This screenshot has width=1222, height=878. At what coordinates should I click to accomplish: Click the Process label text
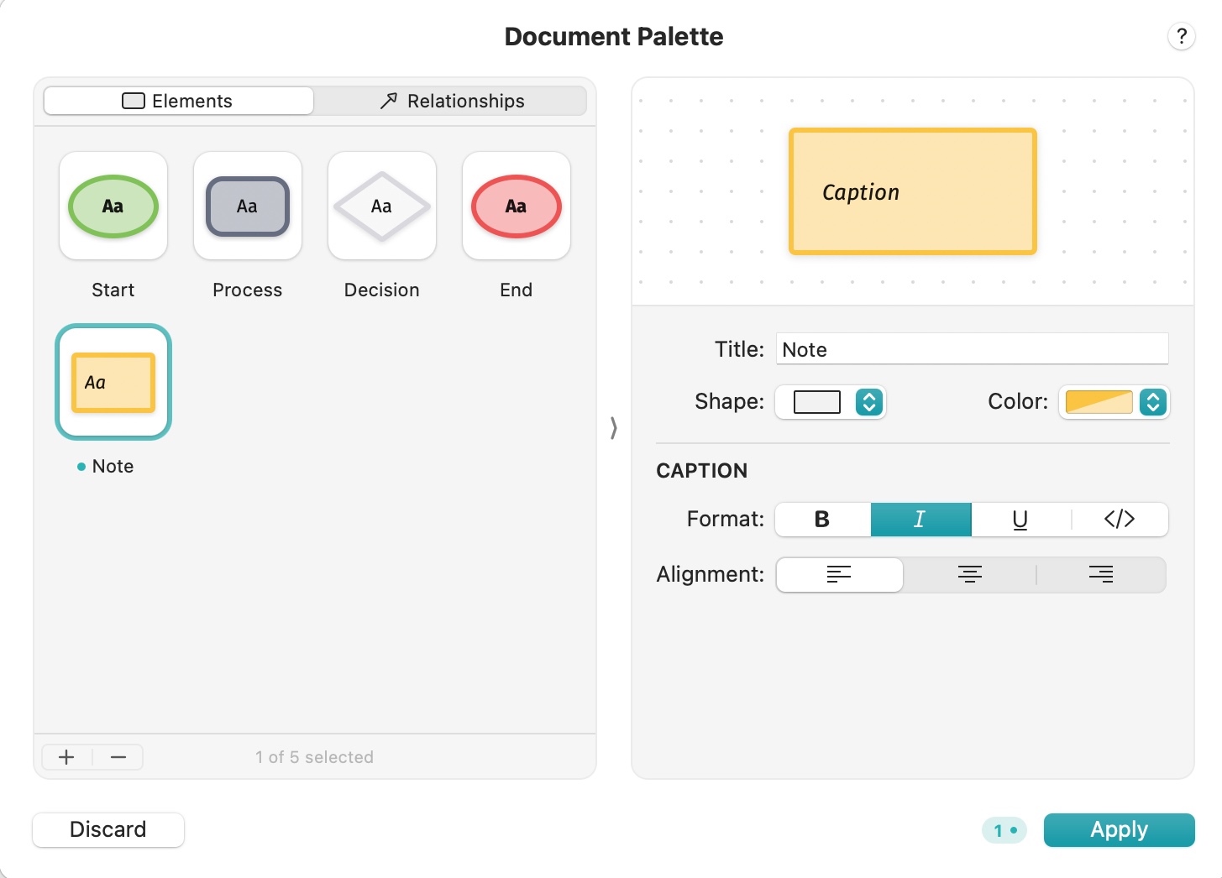click(248, 290)
